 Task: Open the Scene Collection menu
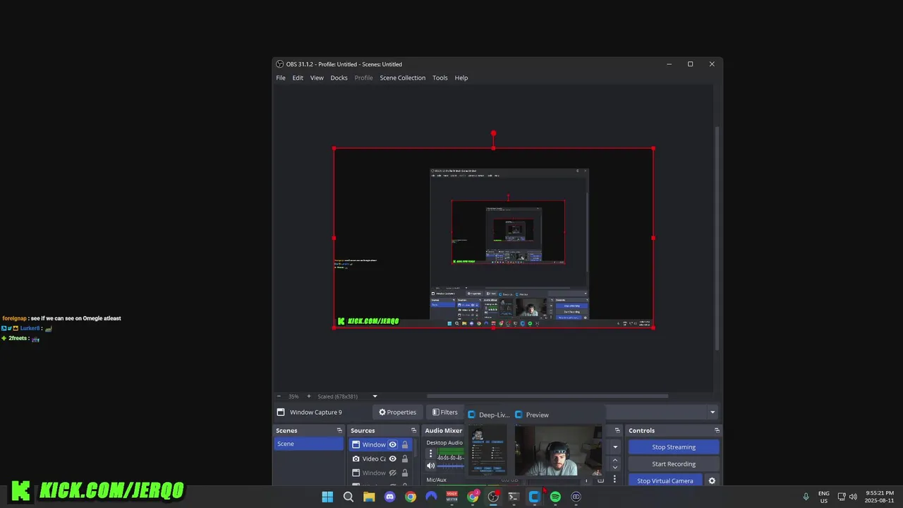click(402, 78)
